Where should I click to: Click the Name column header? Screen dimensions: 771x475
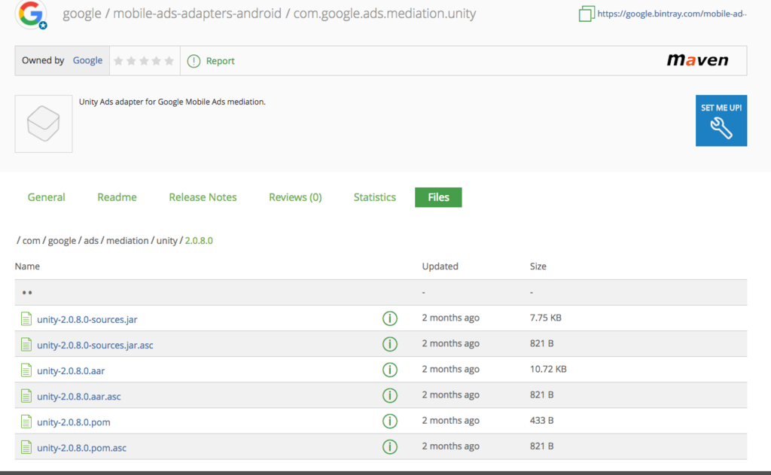pyautogui.click(x=27, y=266)
